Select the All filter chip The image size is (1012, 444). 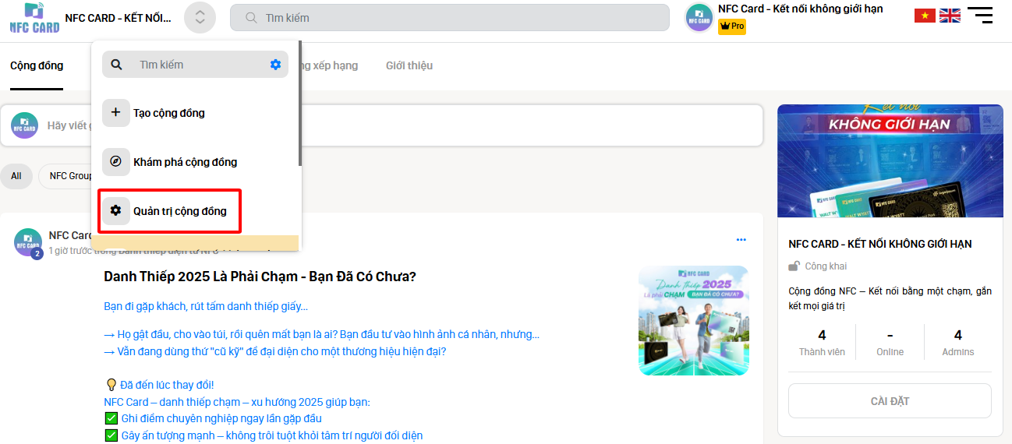click(16, 176)
